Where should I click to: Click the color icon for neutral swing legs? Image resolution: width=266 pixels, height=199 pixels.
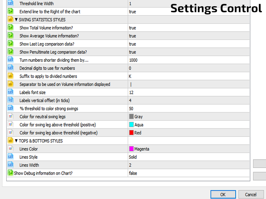[x=10, y=116]
